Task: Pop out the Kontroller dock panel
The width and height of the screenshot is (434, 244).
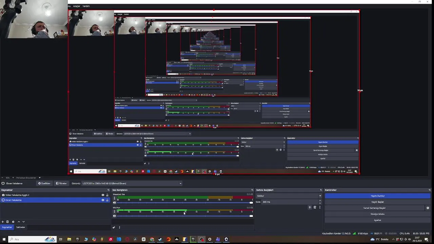Action: [430, 190]
